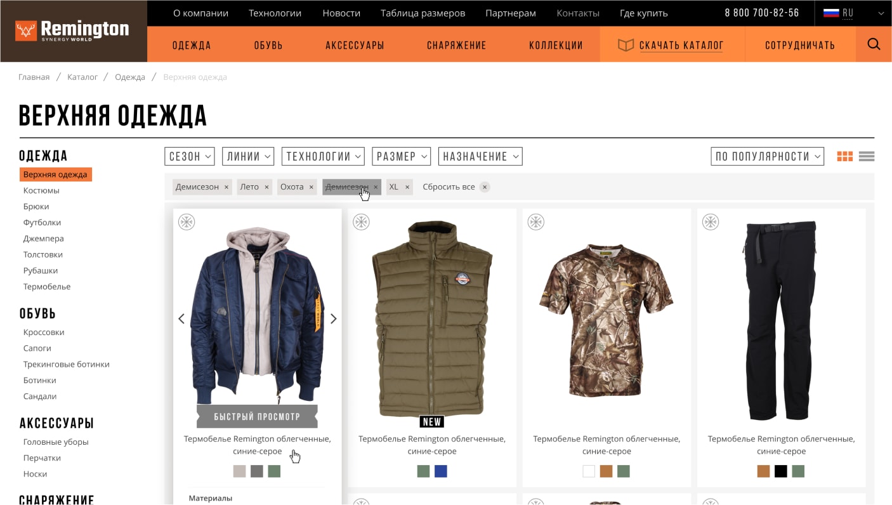The width and height of the screenshot is (892, 505).
Task: Remove the first Демисезон filter tag
Action: coord(226,187)
